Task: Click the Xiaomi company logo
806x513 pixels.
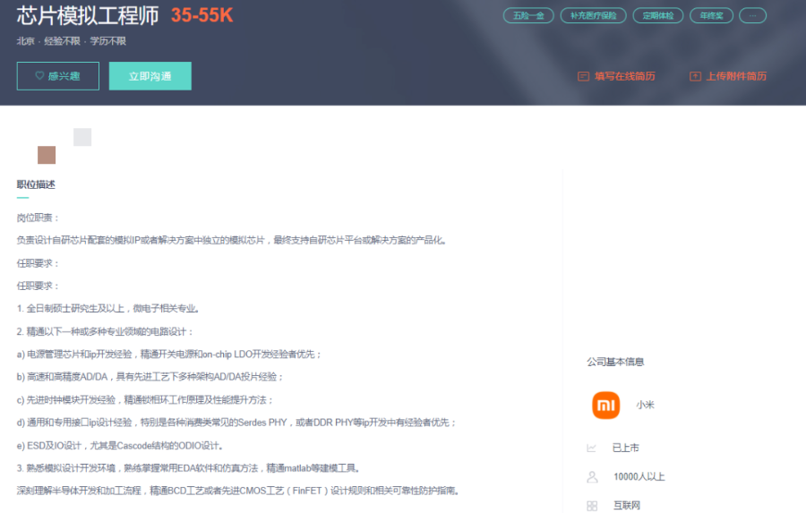Action: coord(606,405)
